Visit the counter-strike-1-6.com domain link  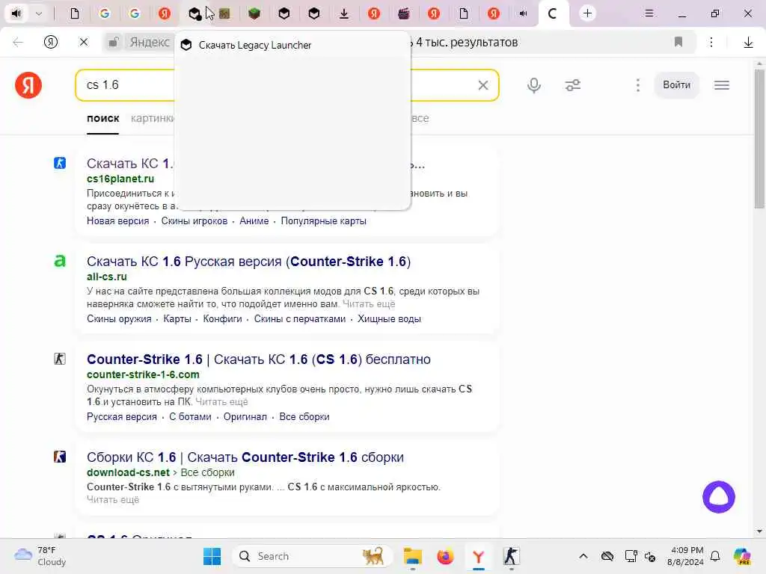[143, 374]
